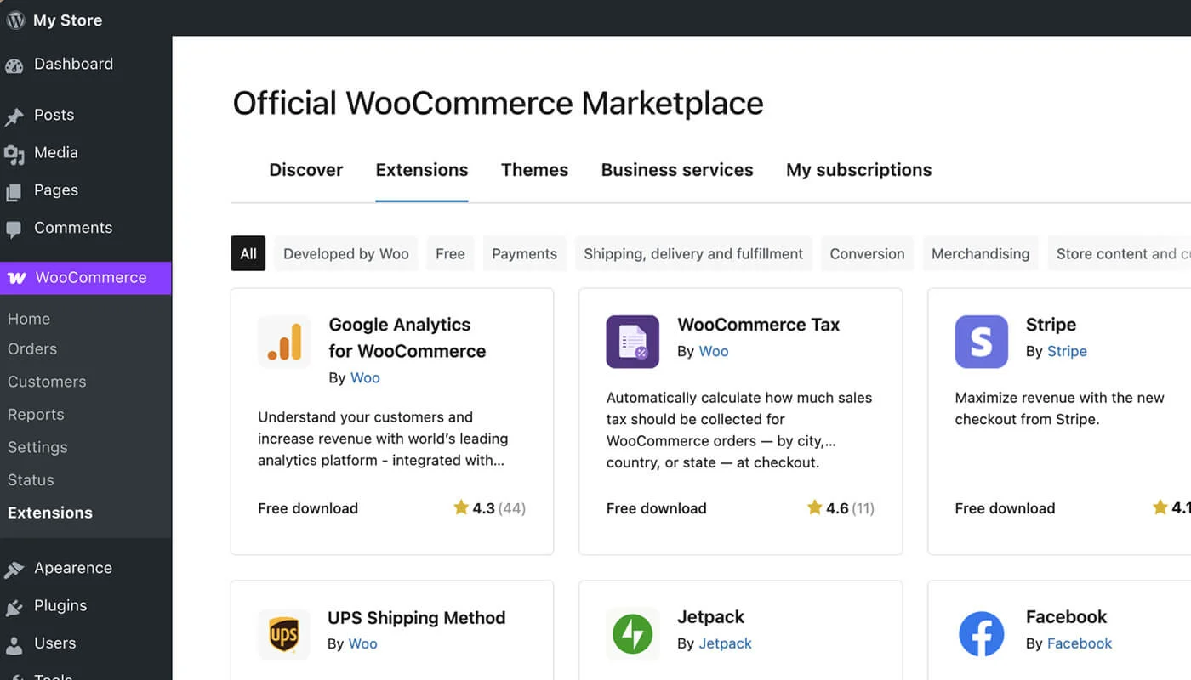
Task: Enable the Free extensions filter
Action: point(450,253)
